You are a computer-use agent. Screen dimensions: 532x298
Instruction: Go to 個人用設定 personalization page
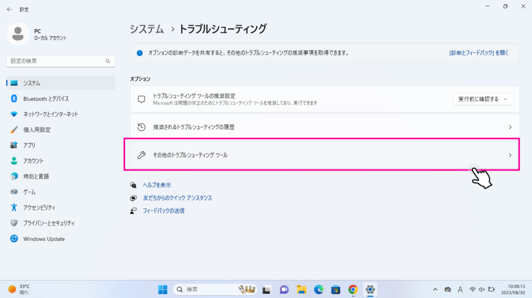tap(36, 130)
